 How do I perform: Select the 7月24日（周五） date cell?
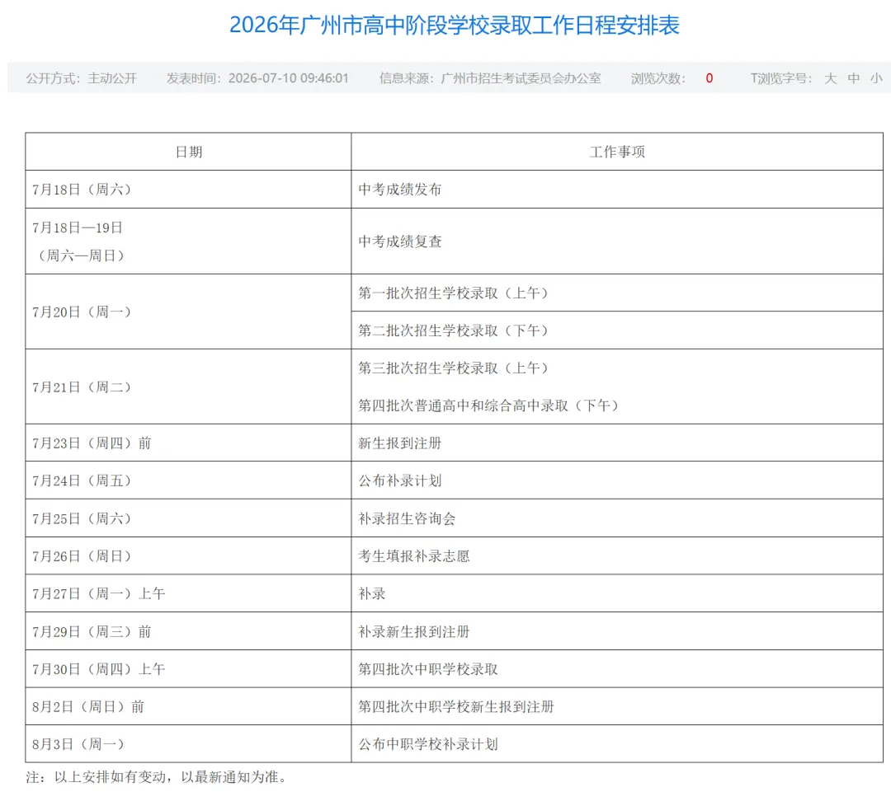coord(188,480)
